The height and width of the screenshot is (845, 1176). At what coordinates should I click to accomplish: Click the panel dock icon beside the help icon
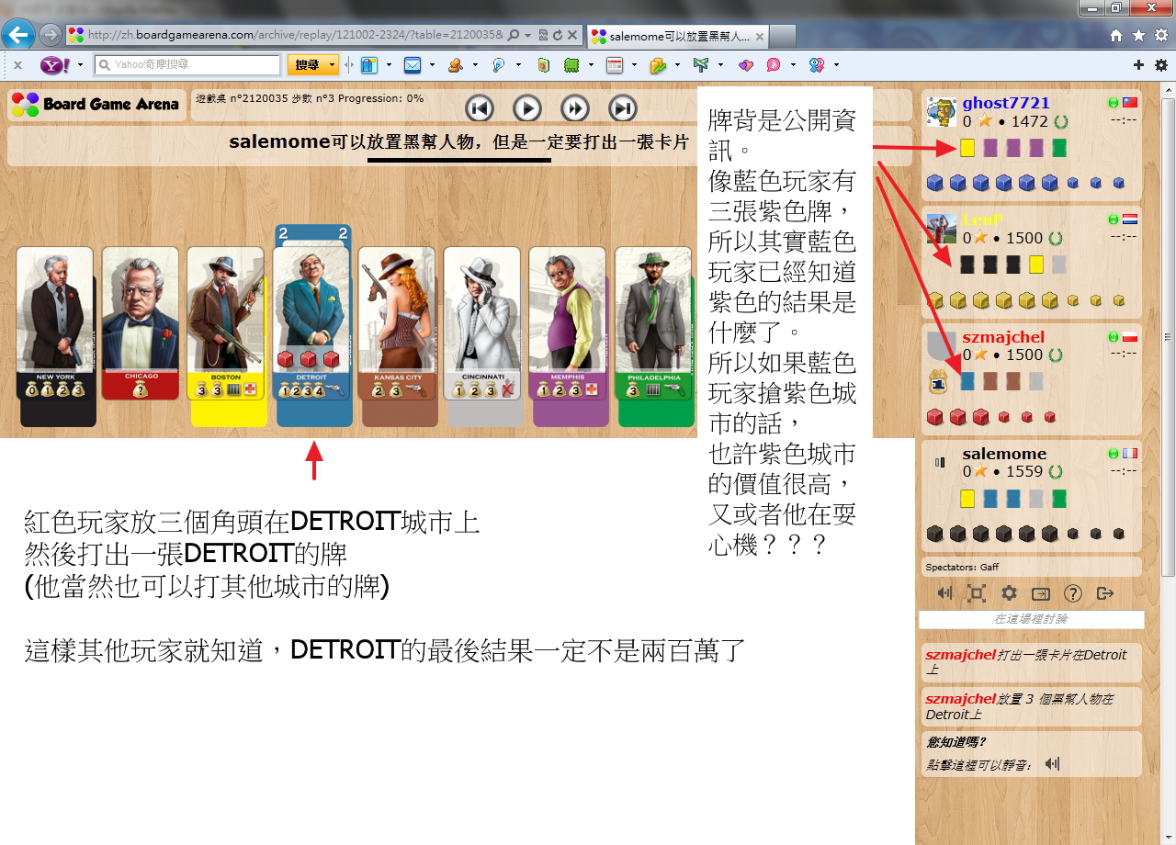[x=1040, y=593]
